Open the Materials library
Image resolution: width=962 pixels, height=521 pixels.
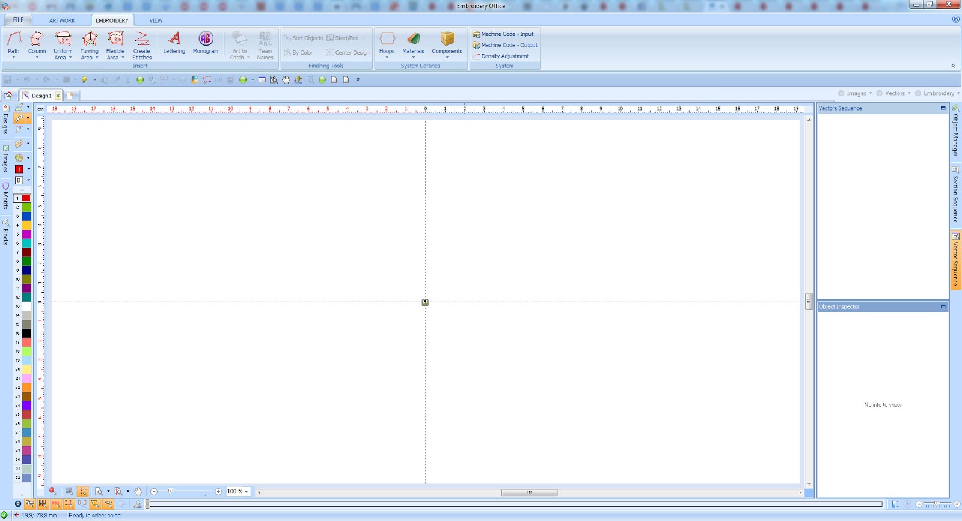click(413, 44)
